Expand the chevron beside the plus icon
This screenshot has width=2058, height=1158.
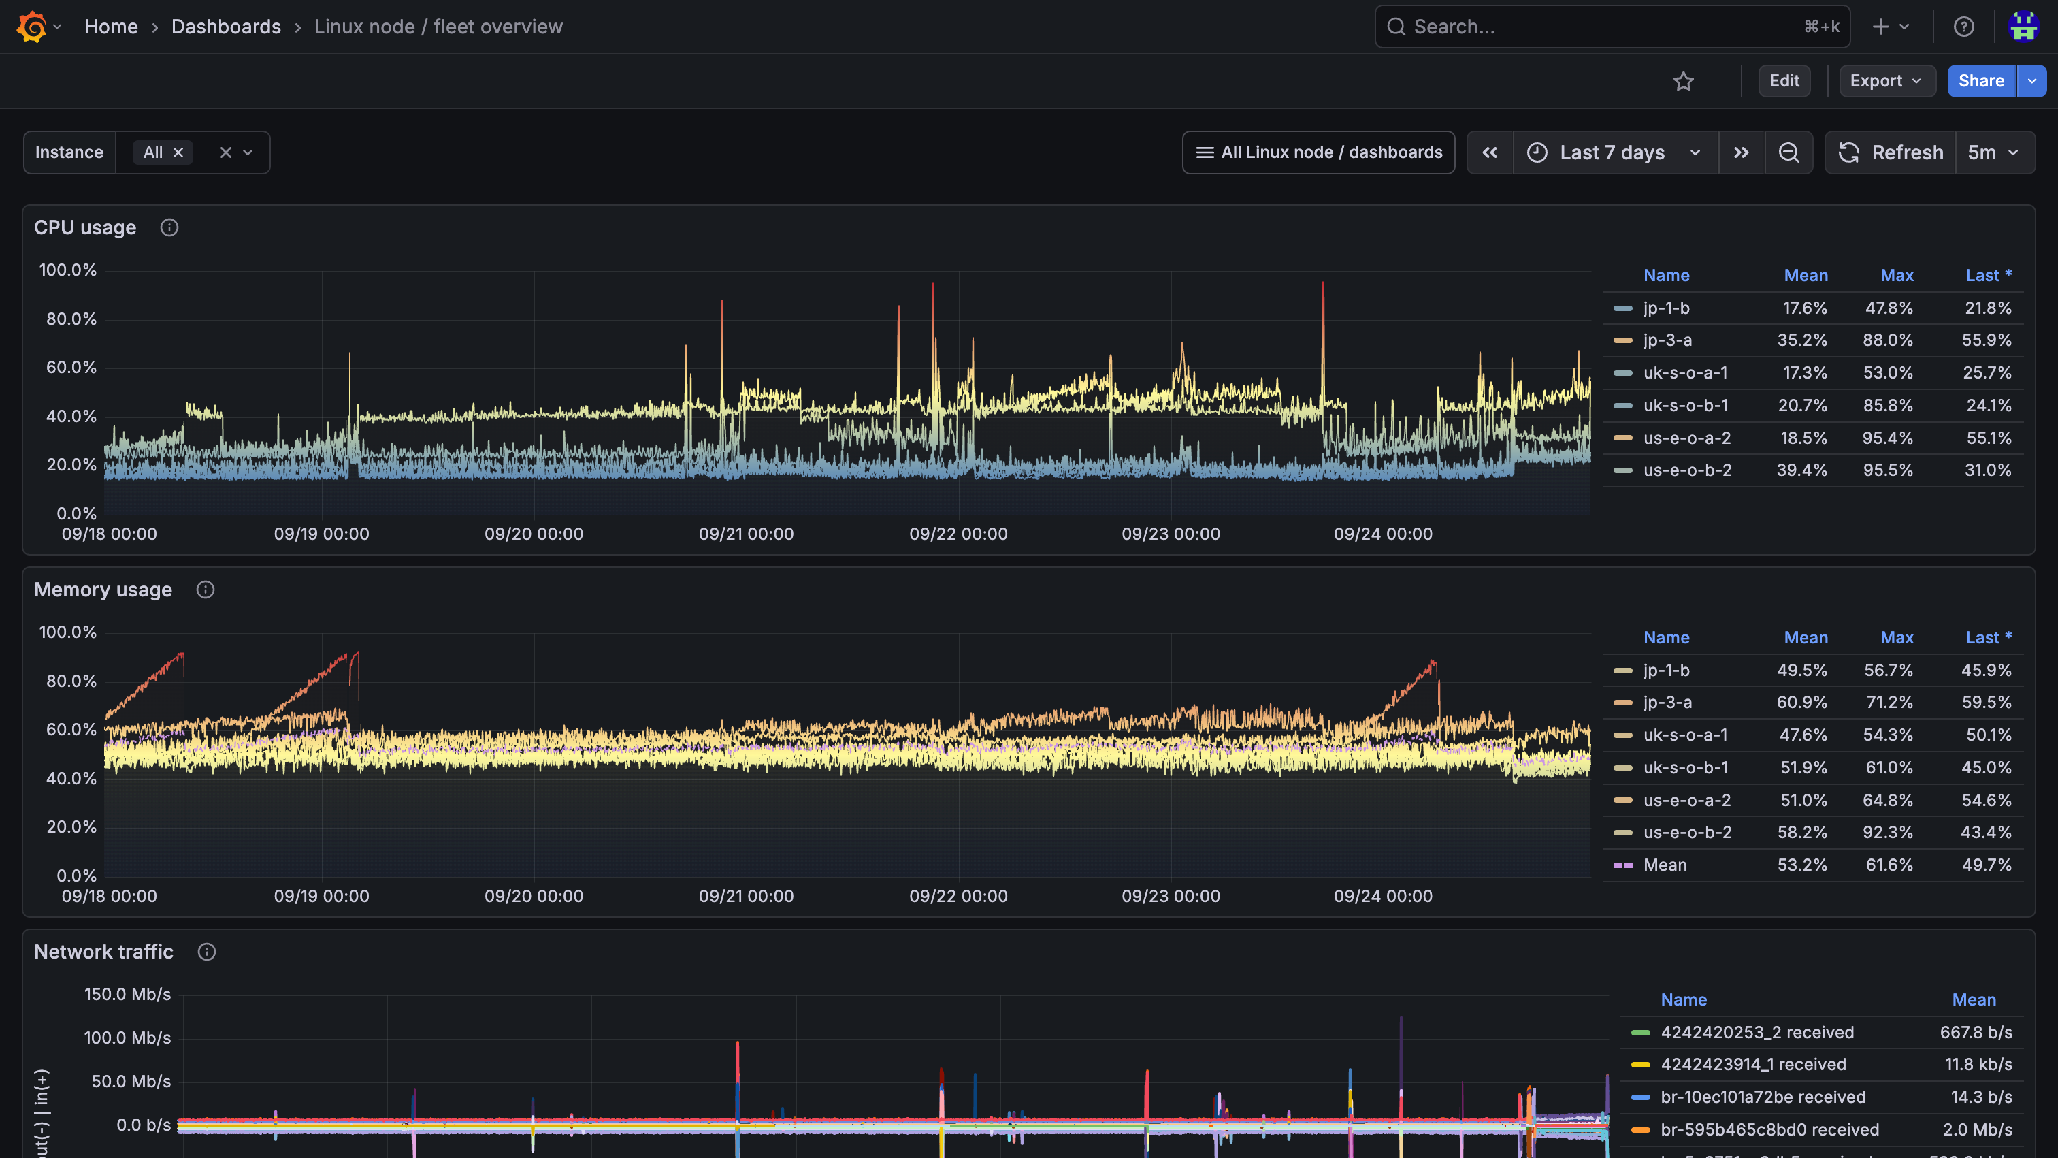point(1905,27)
